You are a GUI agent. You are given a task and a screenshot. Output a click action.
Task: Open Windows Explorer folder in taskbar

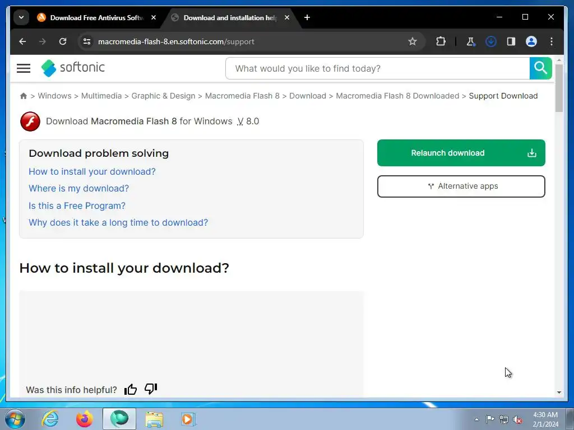pos(154,419)
